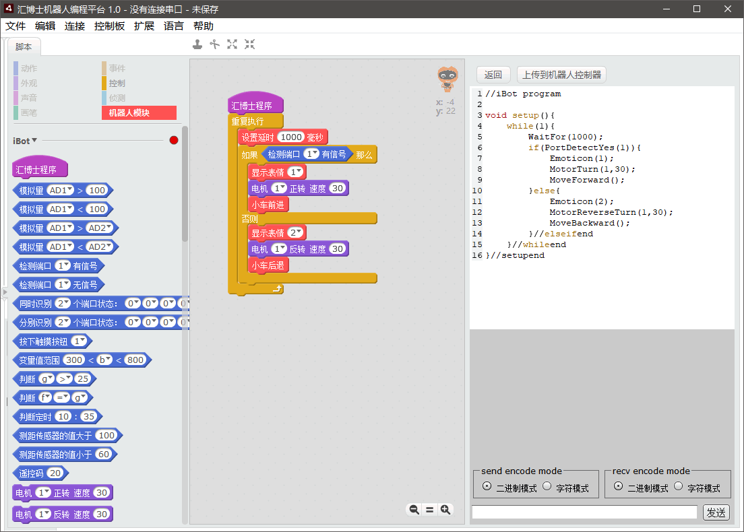Expand the iBot device dropdown arrow
Viewport: 744px width, 532px height.
34,140
